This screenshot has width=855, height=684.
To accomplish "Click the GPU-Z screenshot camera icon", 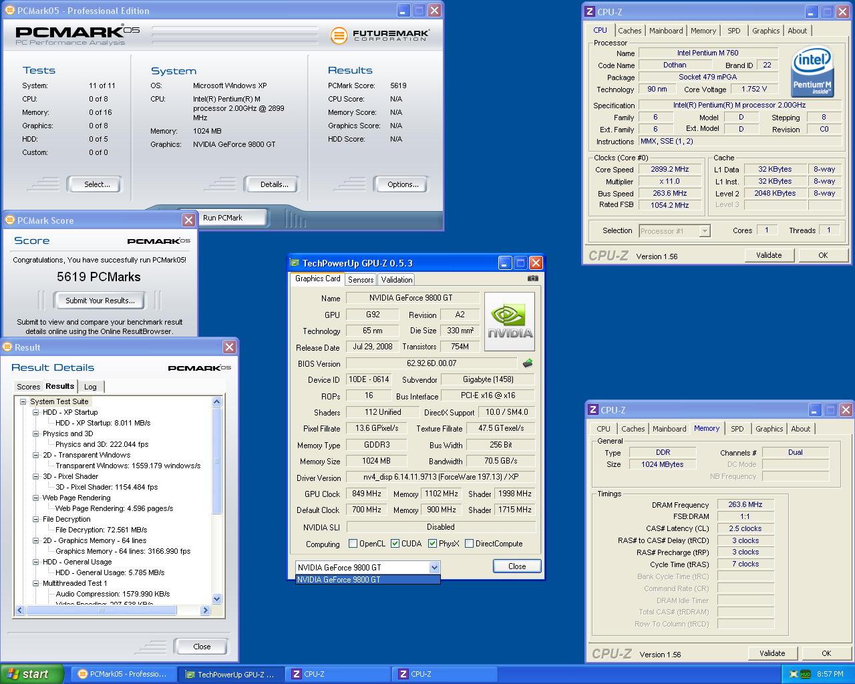I will pyautogui.click(x=532, y=279).
